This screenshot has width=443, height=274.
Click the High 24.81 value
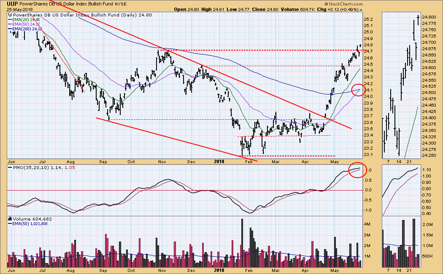pos(213,9)
